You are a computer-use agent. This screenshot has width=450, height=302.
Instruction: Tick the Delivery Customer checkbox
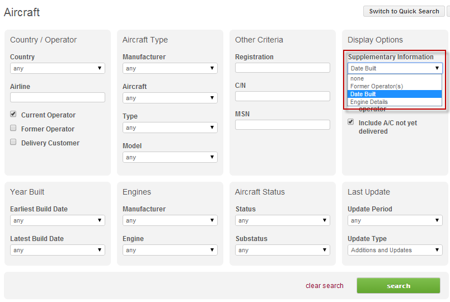click(x=13, y=142)
